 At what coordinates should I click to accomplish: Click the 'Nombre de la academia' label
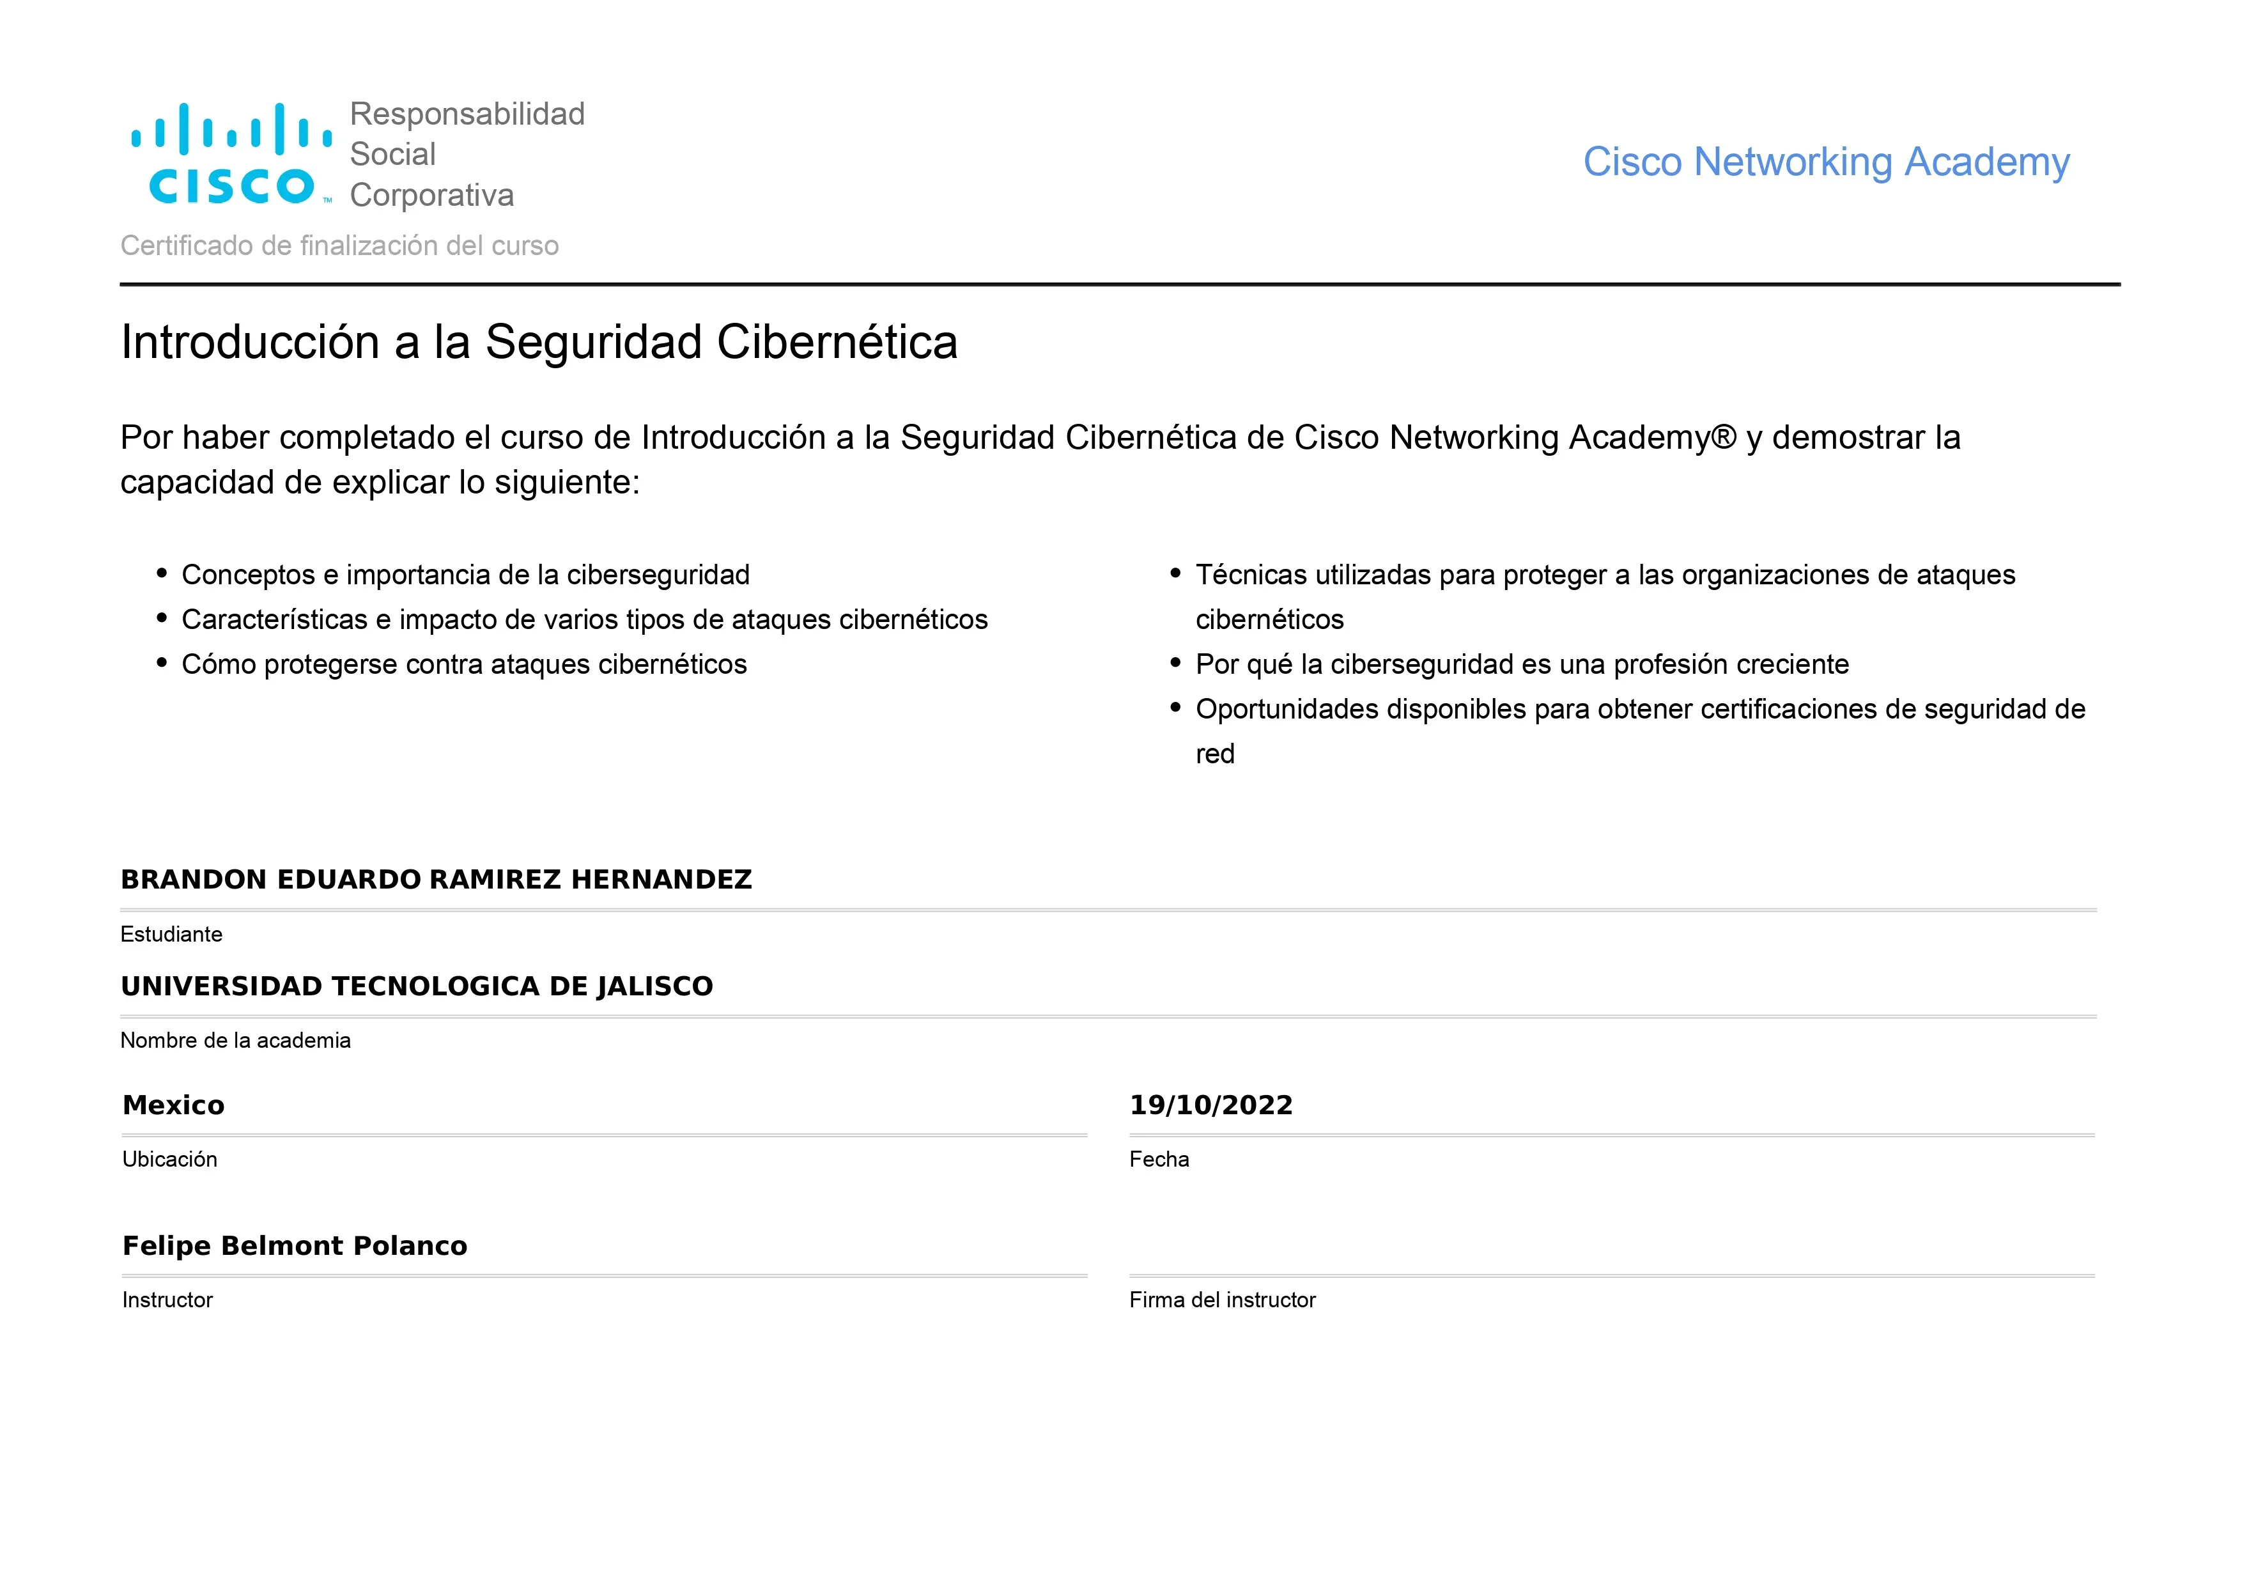pyautogui.click(x=235, y=1041)
